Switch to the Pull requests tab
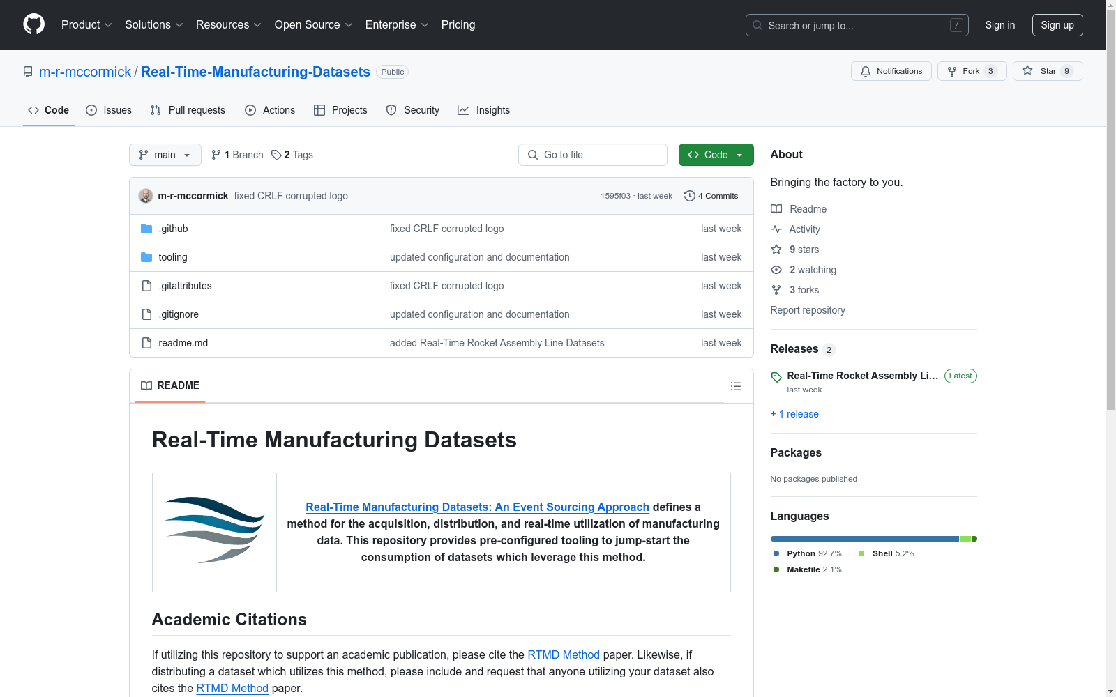Image resolution: width=1116 pixels, height=697 pixels. pyautogui.click(x=188, y=110)
